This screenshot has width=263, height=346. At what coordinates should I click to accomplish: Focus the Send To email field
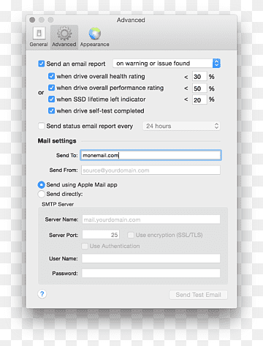[x=150, y=155]
